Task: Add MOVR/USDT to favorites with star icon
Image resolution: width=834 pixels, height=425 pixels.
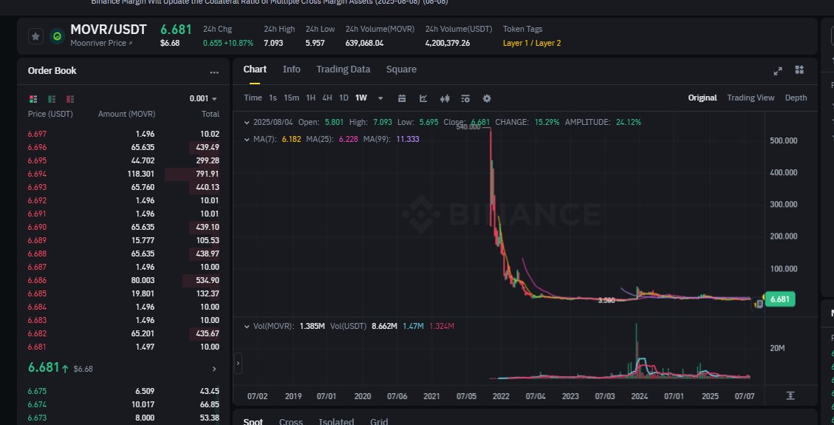Action: [35, 36]
